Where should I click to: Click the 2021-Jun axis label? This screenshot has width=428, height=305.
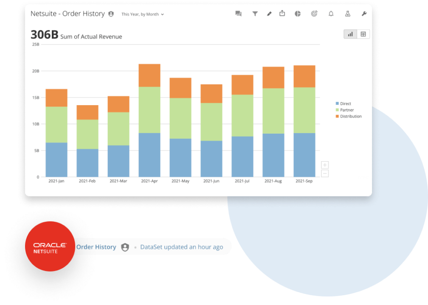211,181
